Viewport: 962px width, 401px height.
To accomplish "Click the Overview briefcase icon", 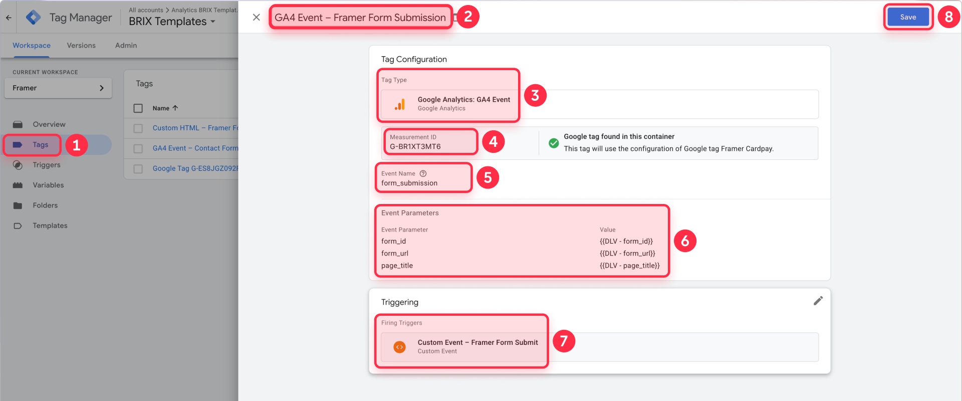I will click(x=18, y=124).
